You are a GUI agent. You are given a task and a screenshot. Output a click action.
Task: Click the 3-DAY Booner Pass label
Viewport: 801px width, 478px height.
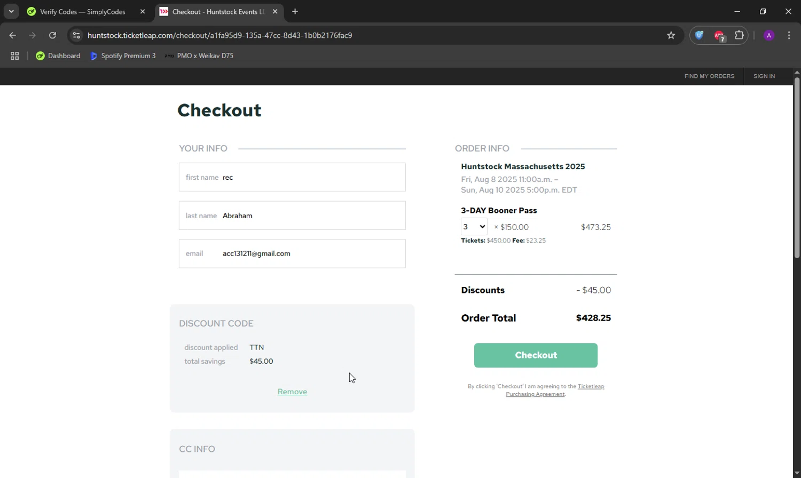click(499, 210)
